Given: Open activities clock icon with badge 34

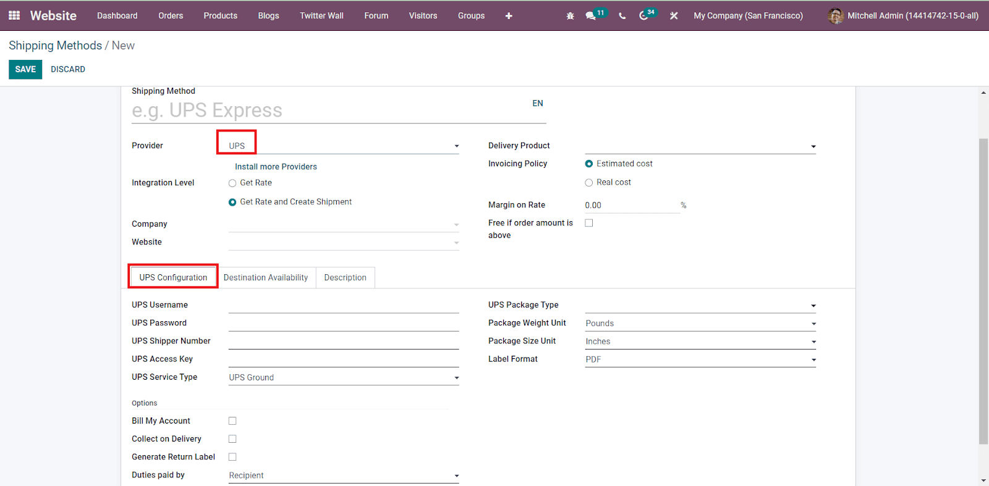Looking at the screenshot, I should point(647,15).
